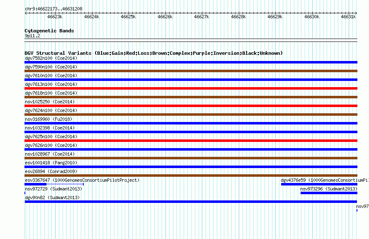
Task: Click the 46630k ruler tick label
Action: tap(312, 17)
